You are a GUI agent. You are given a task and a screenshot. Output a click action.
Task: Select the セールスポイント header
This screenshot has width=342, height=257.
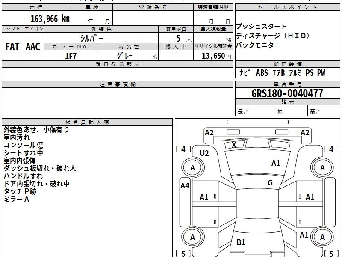point(287,7)
